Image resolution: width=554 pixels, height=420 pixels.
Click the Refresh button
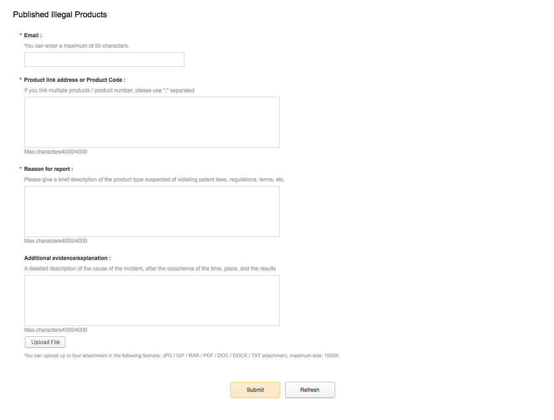click(x=310, y=390)
